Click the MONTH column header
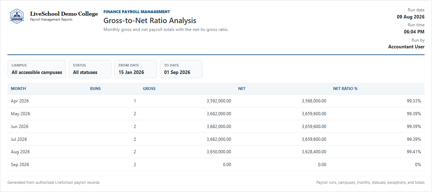 19,89
